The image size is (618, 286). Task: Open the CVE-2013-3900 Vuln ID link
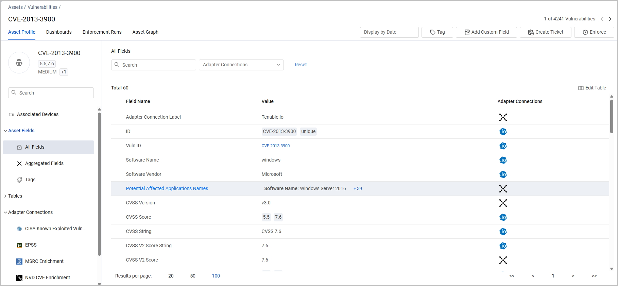click(276, 146)
